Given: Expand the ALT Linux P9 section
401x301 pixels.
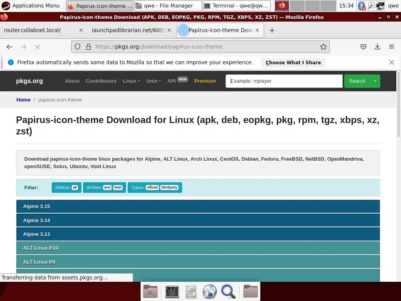Looking at the screenshot, I should (198, 262).
